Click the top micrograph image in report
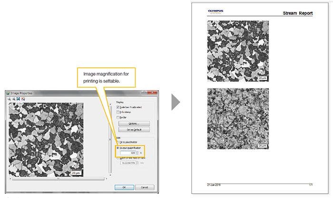This screenshot has height=198, width=333. (x=237, y=51)
